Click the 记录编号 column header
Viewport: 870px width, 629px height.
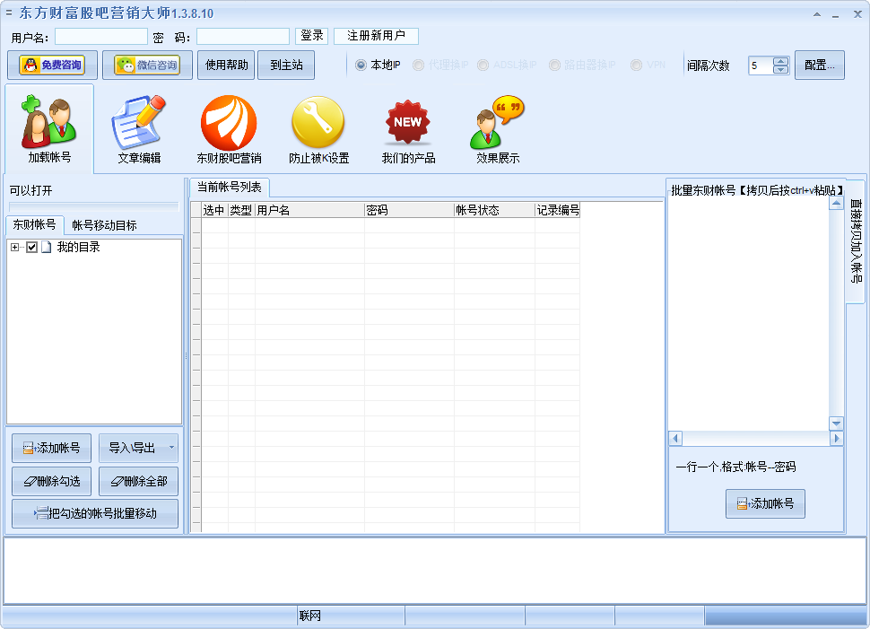tap(558, 210)
